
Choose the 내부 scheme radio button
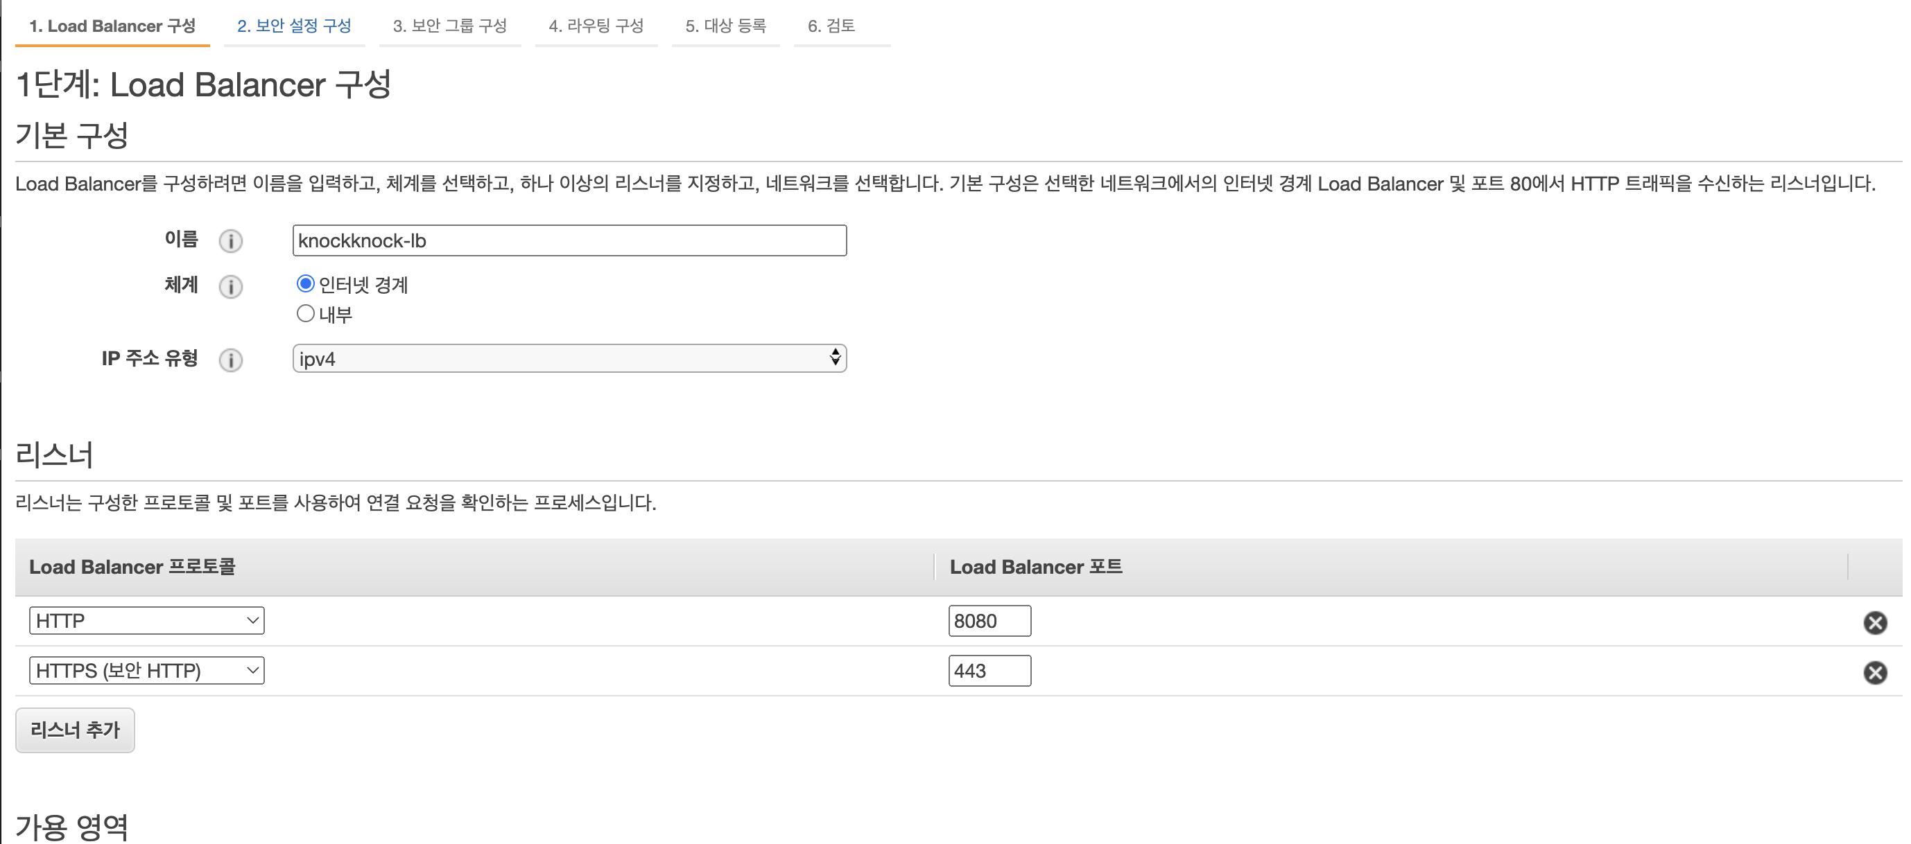click(x=306, y=314)
